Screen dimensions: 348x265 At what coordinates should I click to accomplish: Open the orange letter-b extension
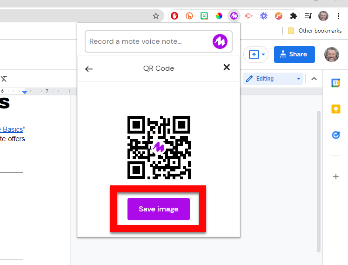[x=189, y=16]
